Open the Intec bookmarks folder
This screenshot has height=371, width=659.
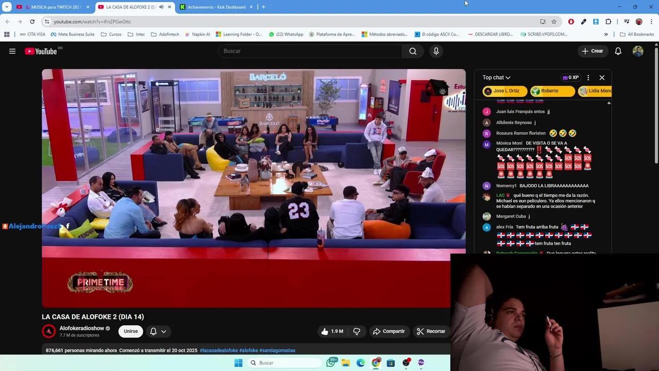pos(136,35)
